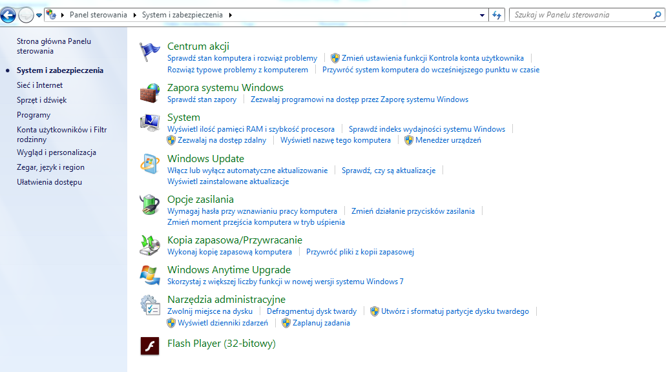Expand arrow after Panel sterowania breadcrumb

point(134,15)
